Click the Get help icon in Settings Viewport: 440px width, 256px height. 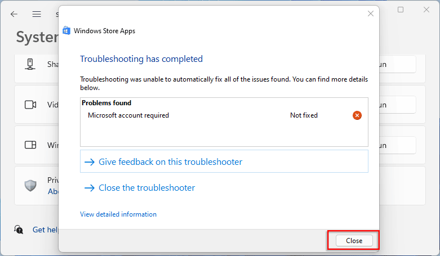point(19,230)
